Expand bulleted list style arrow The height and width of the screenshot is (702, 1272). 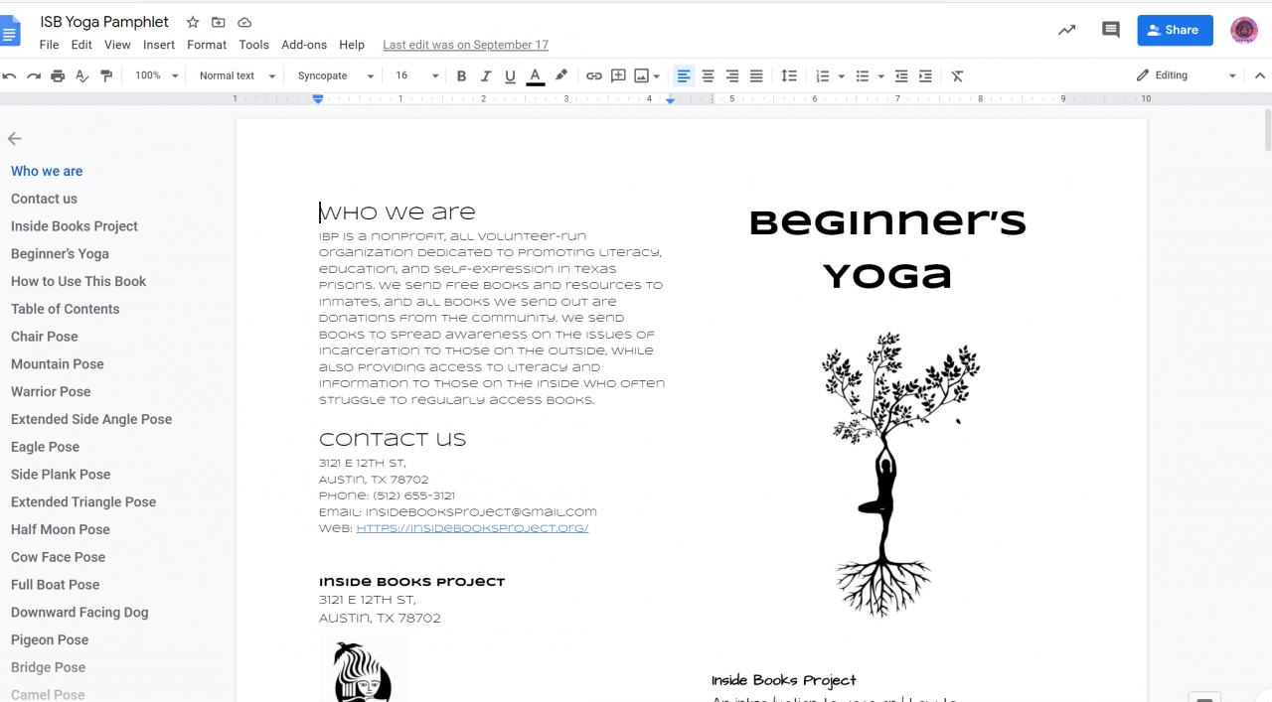coord(880,76)
